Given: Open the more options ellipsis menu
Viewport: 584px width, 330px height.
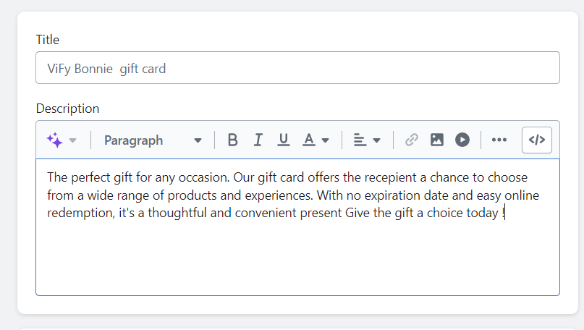Looking at the screenshot, I should coord(499,140).
